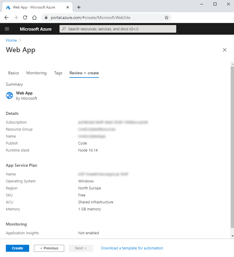Close the Web App blade
Image resolution: width=234 pixels, height=257 pixels.
click(225, 50)
